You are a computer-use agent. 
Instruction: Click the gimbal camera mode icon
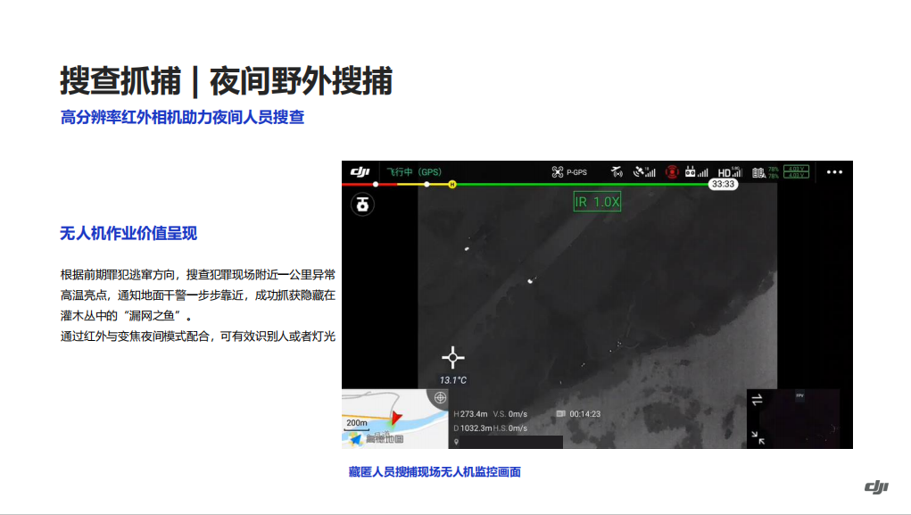click(x=363, y=204)
